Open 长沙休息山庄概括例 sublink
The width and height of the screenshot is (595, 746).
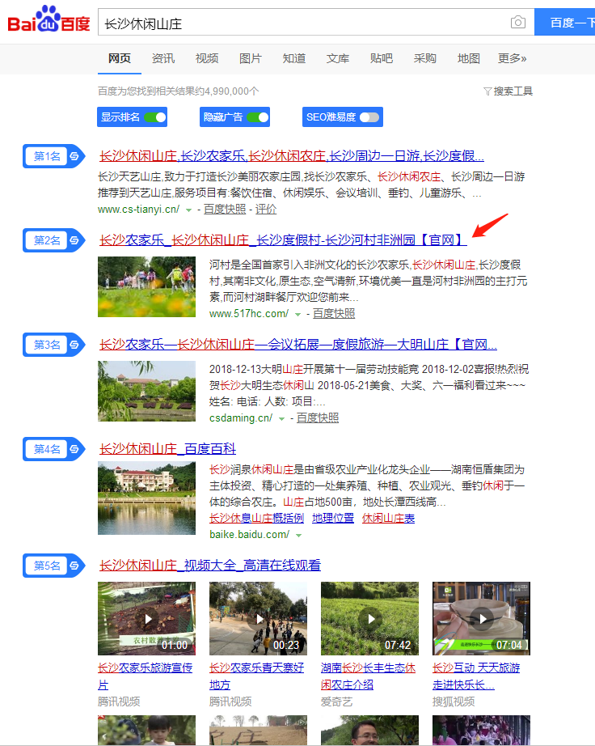pyautogui.click(x=256, y=519)
